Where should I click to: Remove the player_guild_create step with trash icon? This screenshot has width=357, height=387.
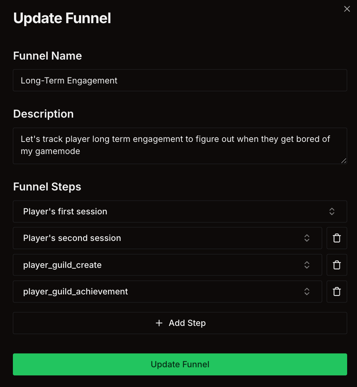(337, 265)
